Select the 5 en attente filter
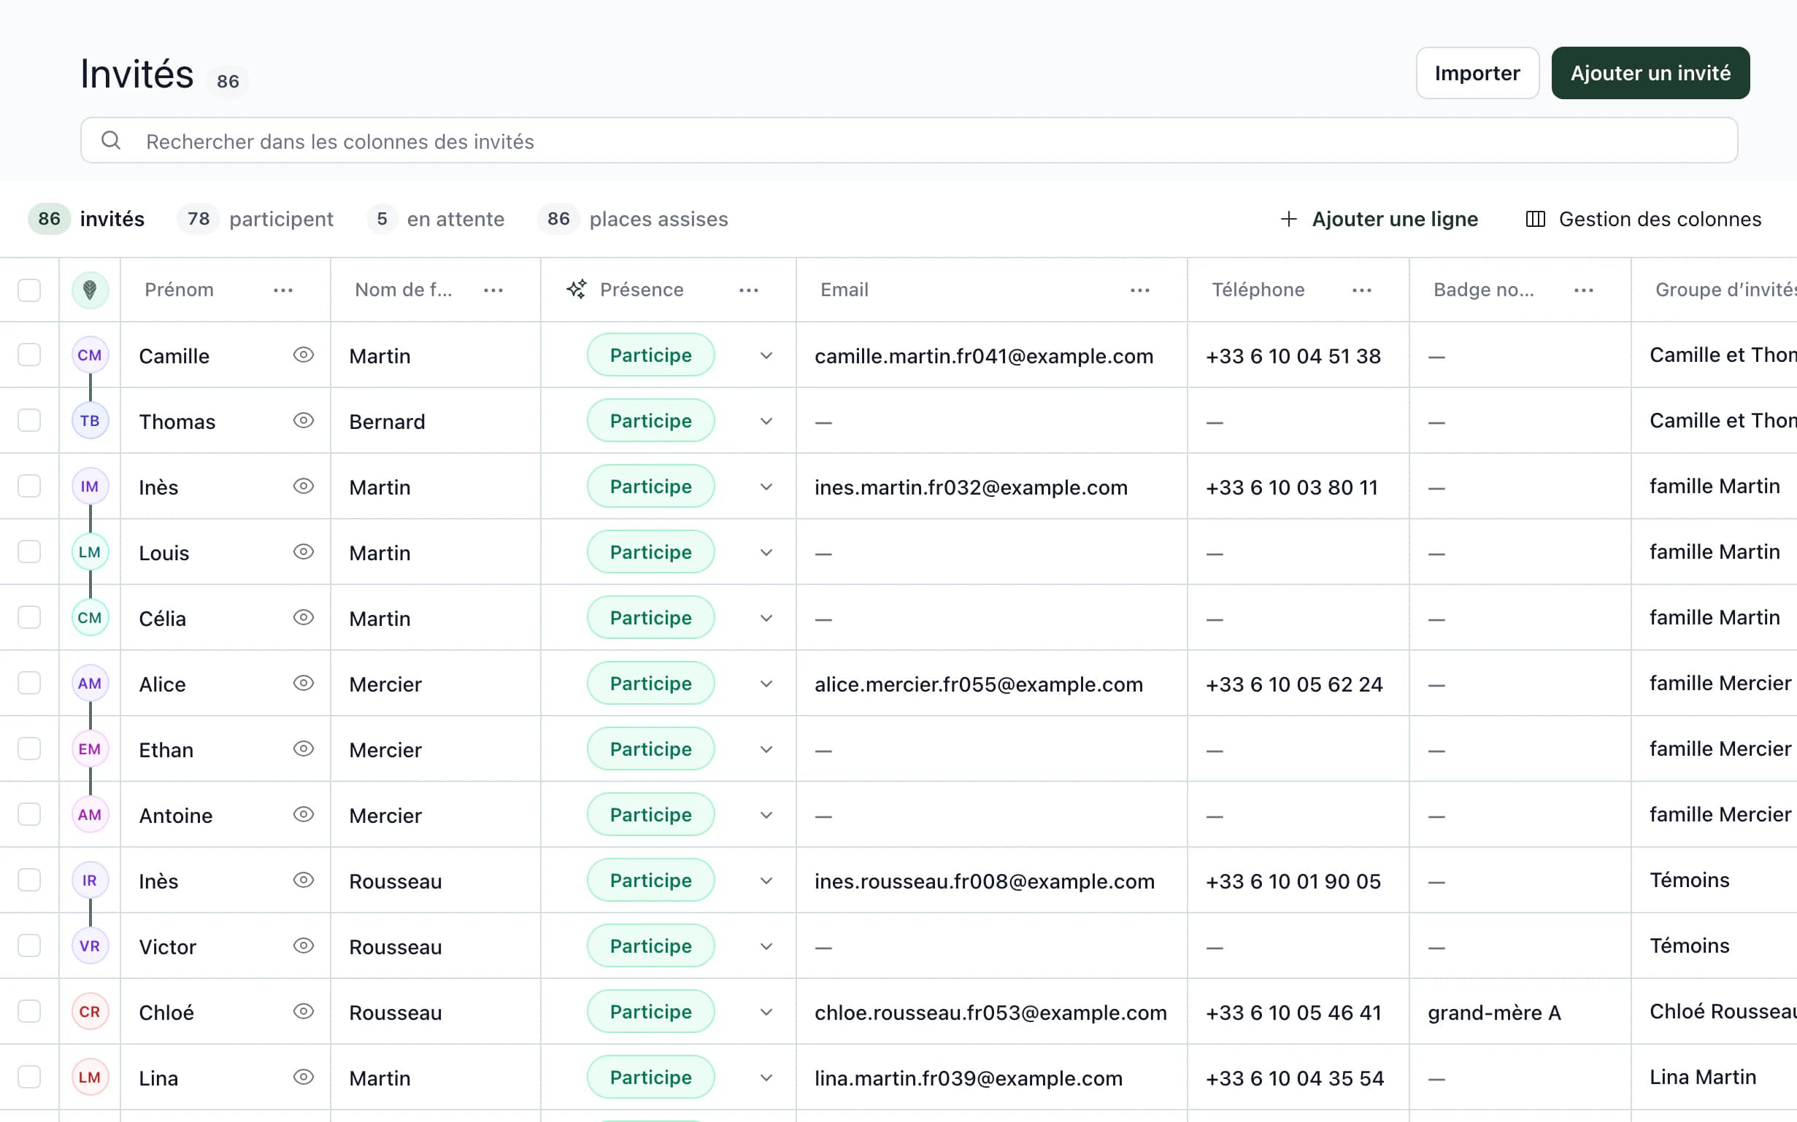1797x1122 pixels. pos(436,219)
